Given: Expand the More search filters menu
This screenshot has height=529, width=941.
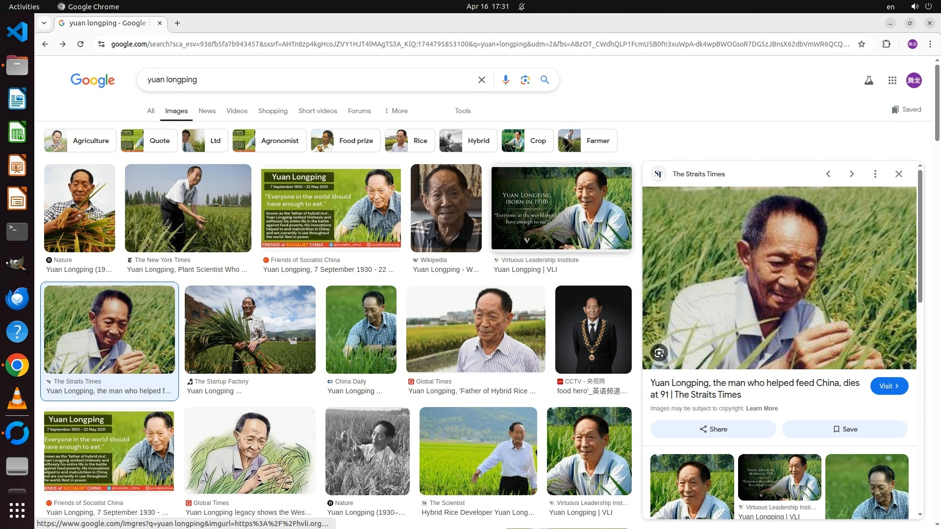Looking at the screenshot, I should (x=396, y=111).
